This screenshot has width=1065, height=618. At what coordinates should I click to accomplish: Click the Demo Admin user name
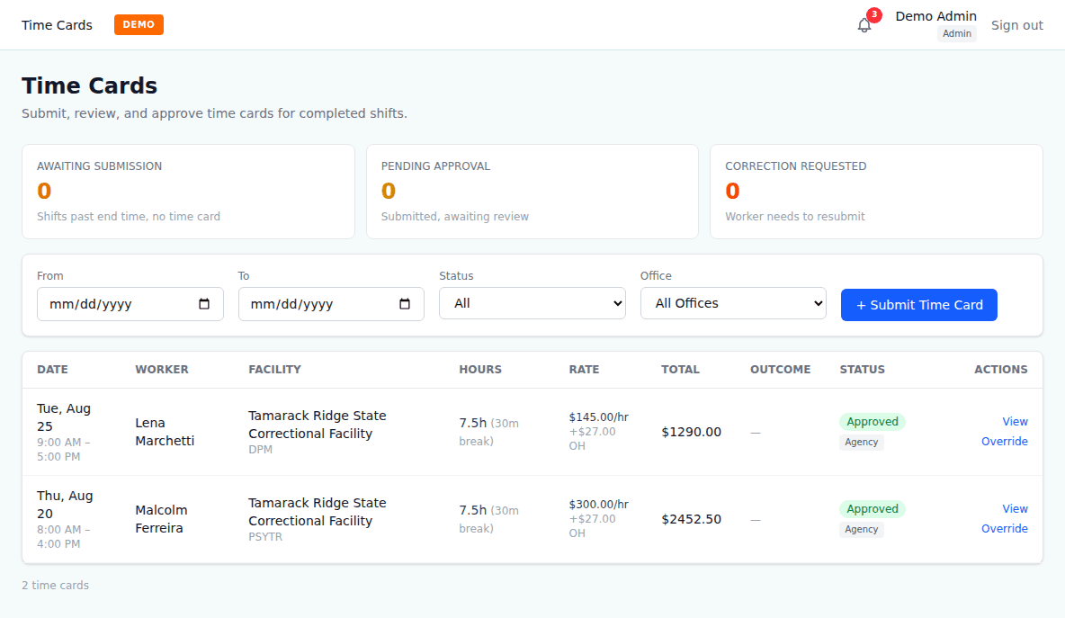tap(936, 16)
